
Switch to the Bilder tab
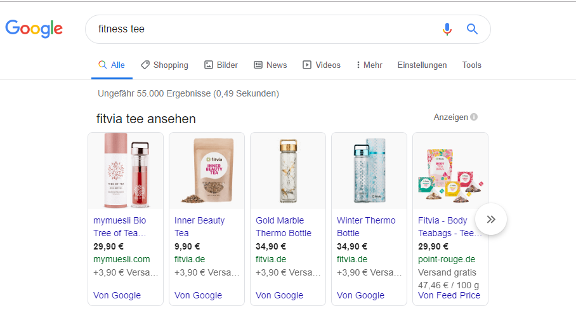[x=221, y=65]
